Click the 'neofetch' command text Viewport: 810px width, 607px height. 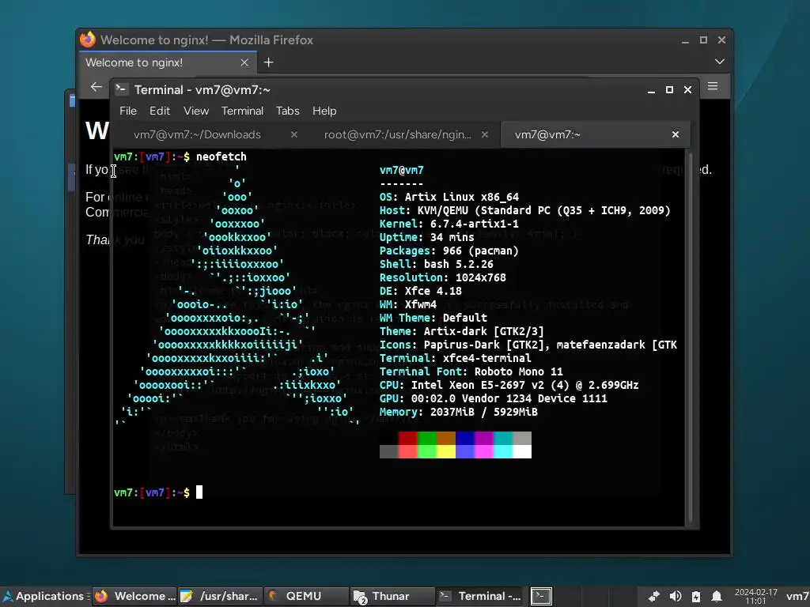click(221, 157)
